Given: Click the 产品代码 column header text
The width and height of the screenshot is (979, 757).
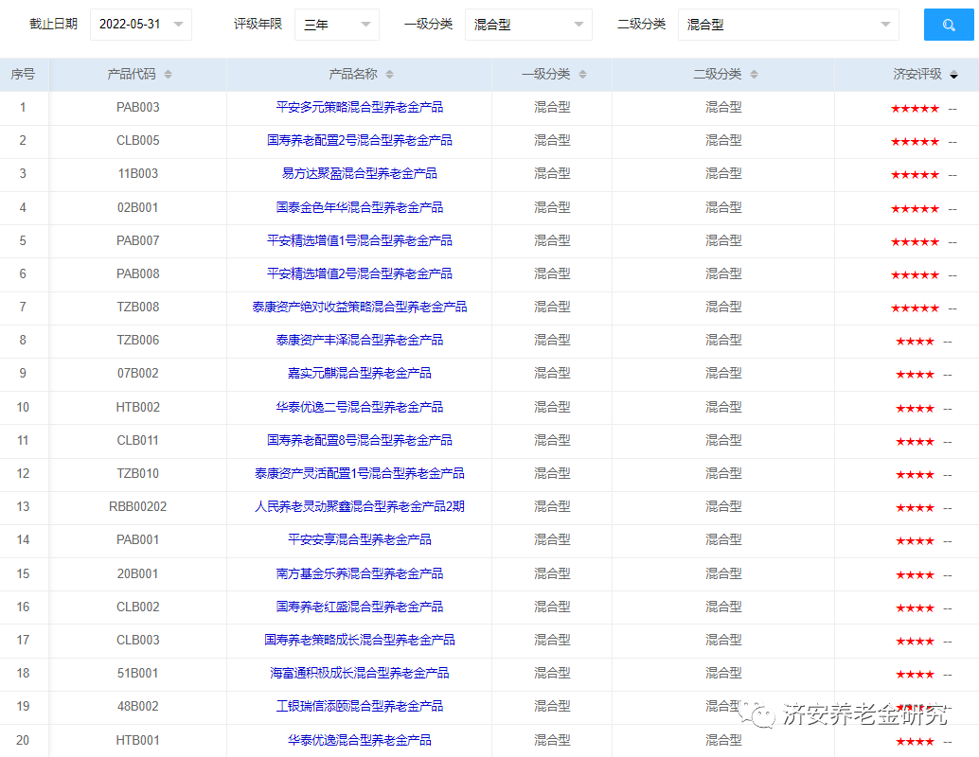Looking at the screenshot, I should (x=132, y=74).
